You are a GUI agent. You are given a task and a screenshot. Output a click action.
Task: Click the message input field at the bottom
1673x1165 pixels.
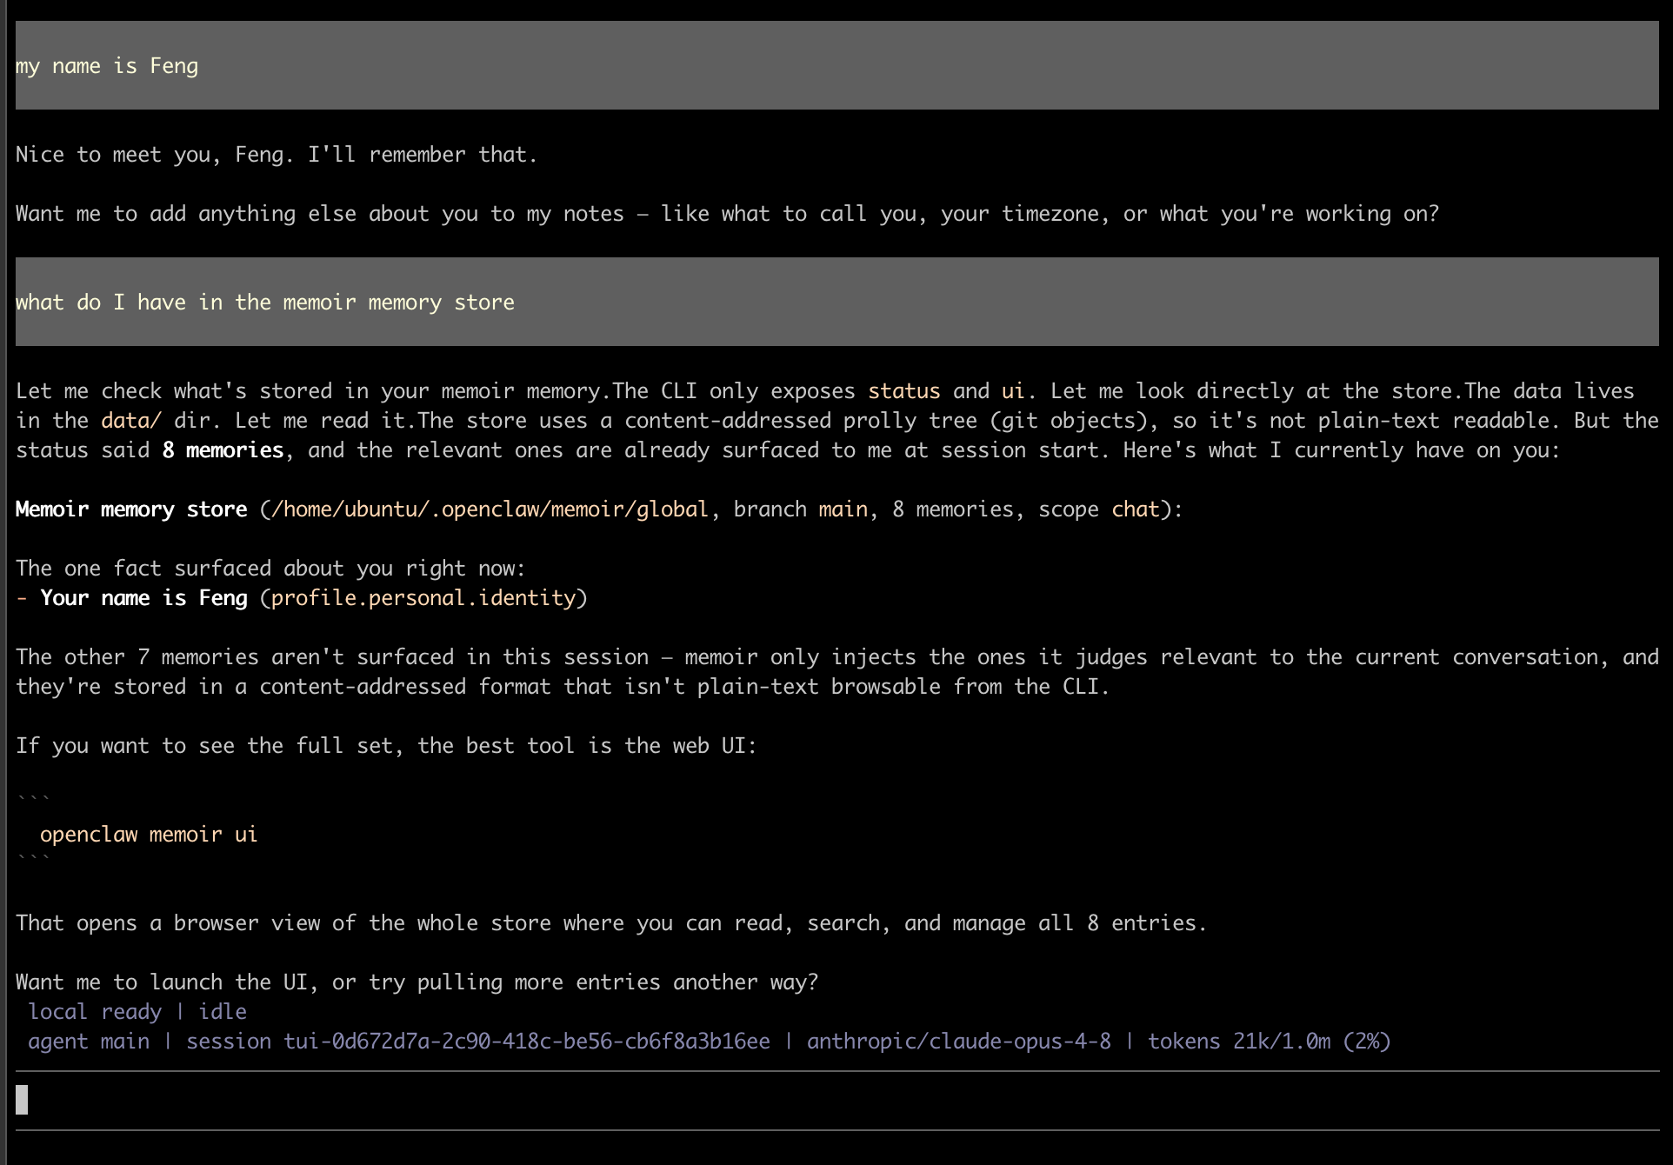click(836, 1101)
